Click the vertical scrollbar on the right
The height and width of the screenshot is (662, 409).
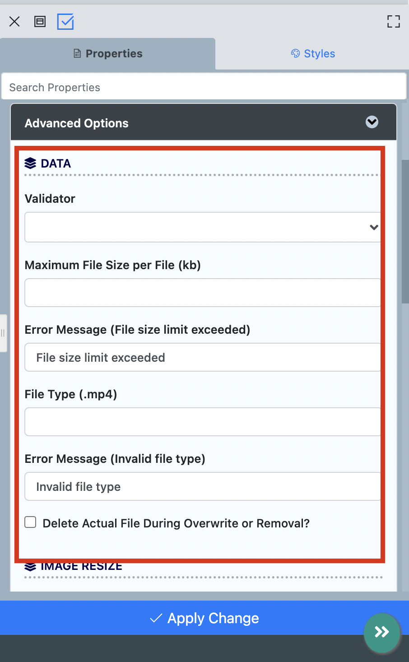405,230
